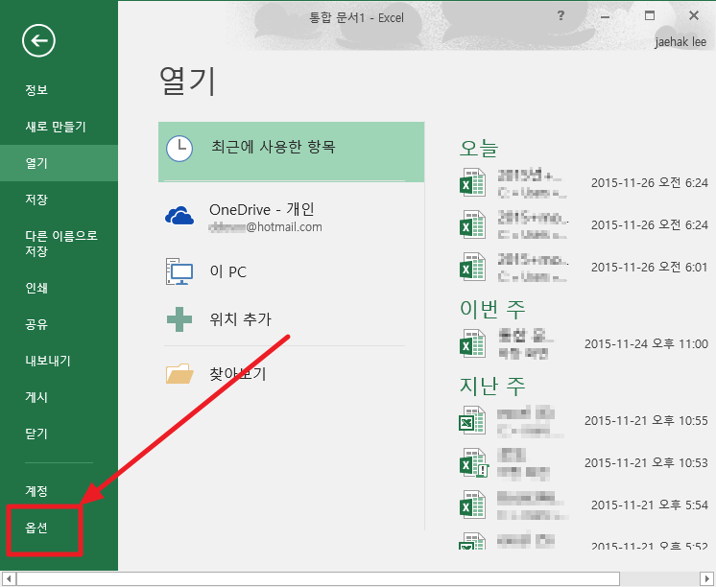Click the date 2015-11-21 오후 10:53
This screenshot has height=587, width=716.
[x=646, y=463]
